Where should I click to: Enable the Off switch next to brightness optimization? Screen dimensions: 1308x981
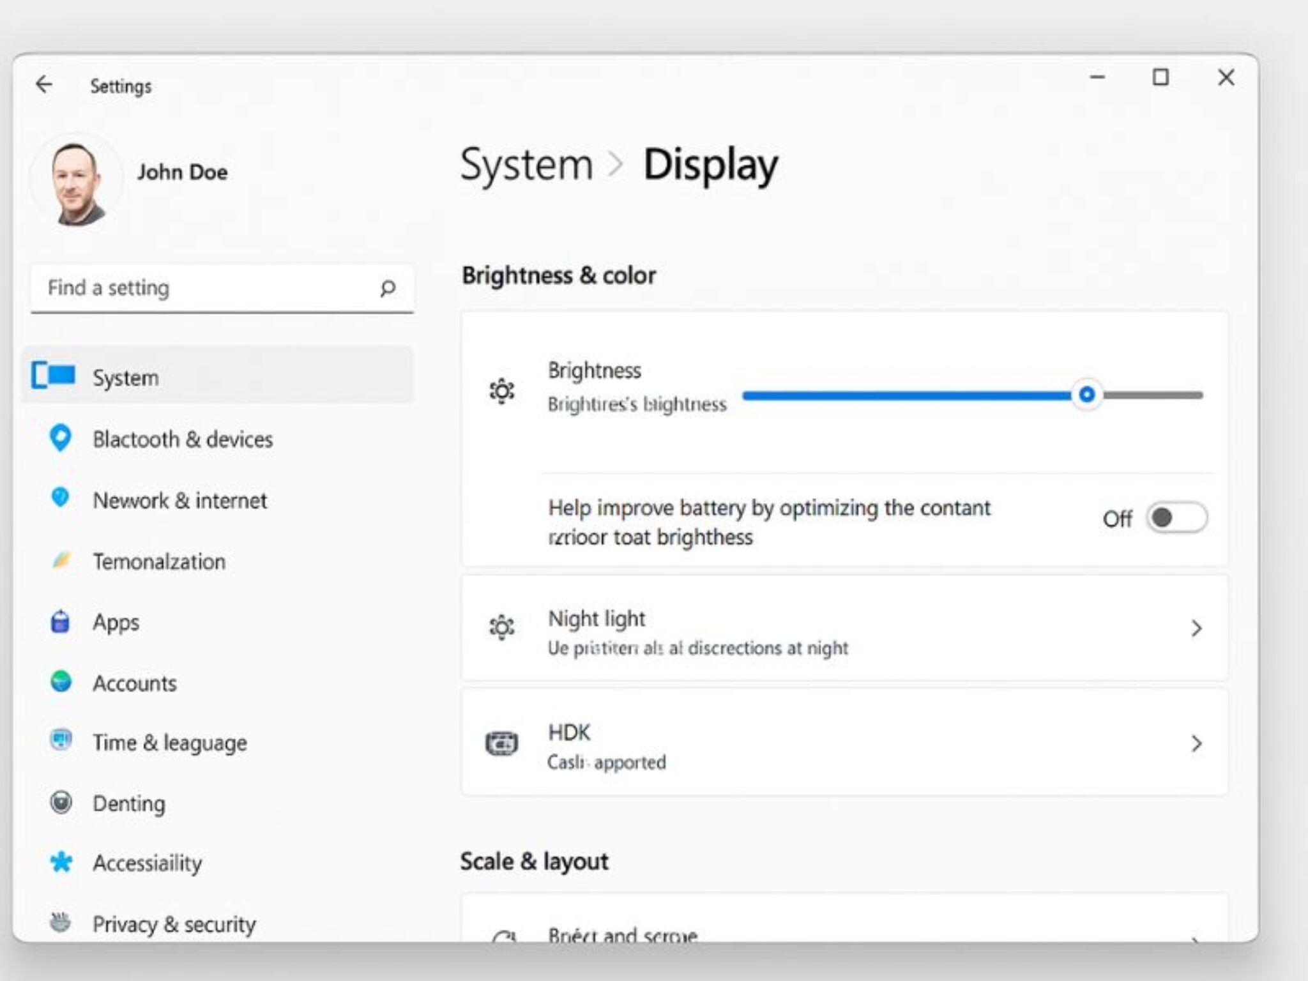1178,519
